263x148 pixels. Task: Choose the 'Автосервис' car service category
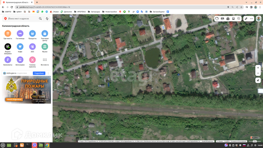coord(20,61)
